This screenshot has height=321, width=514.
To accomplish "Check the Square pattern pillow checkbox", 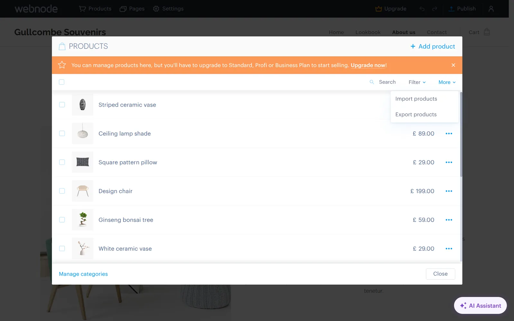I will (x=62, y=162).
